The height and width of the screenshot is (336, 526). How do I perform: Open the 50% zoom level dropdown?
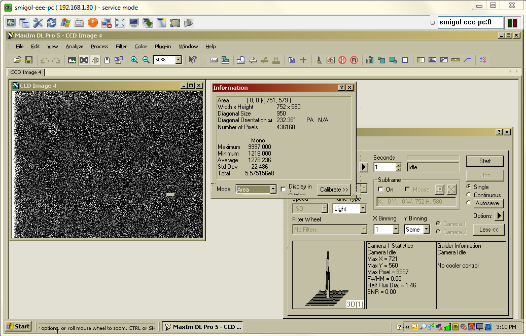click(x=179, y=60)
